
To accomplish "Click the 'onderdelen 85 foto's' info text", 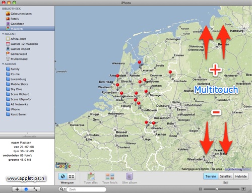I will (x=17, y=155).
